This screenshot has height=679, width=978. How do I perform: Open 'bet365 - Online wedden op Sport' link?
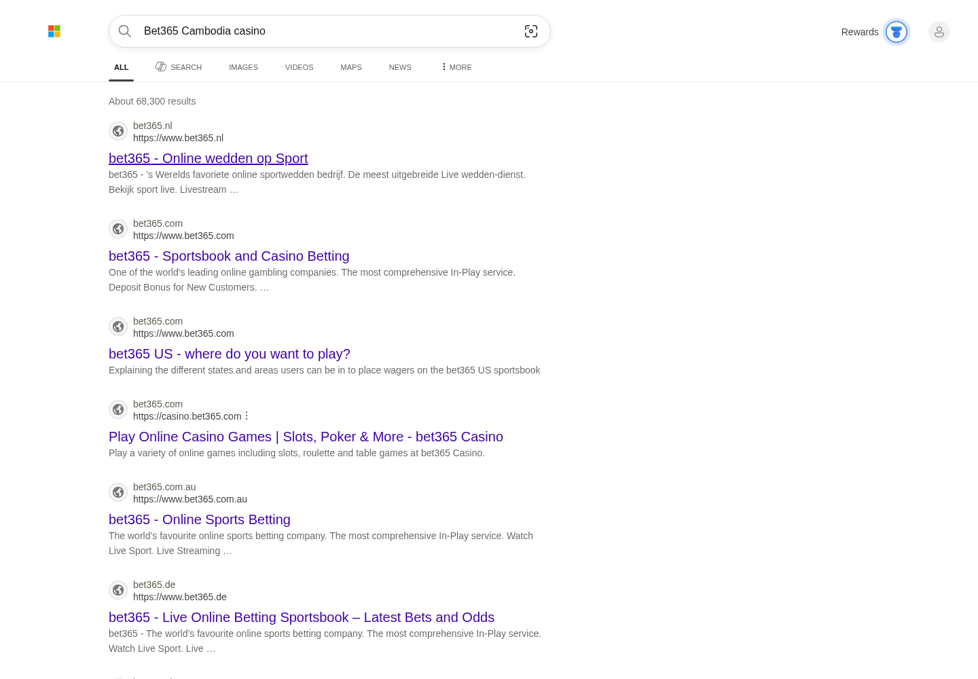click(209, 158)
